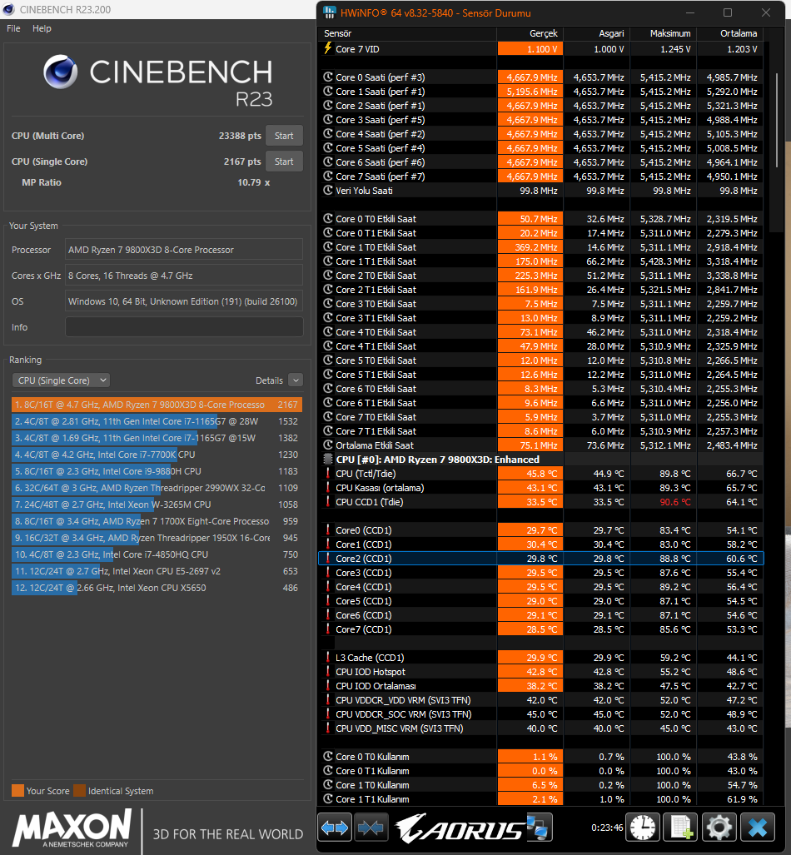Click thermometer icon beside CPU (Tctl/Tdie)
The height and width of the screenshot is (855, 791).
coord(328,474)
